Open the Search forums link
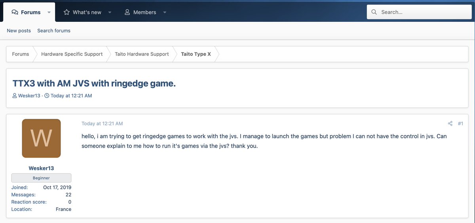The image size is (475, 223). pos(54,30)
